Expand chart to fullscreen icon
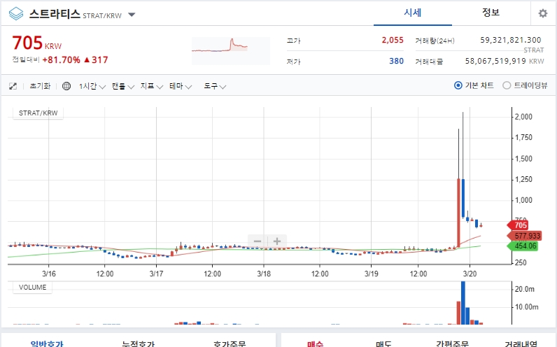The height and width of the screenshot is (347, 557). pyautogui.click(x=13, y=86)
